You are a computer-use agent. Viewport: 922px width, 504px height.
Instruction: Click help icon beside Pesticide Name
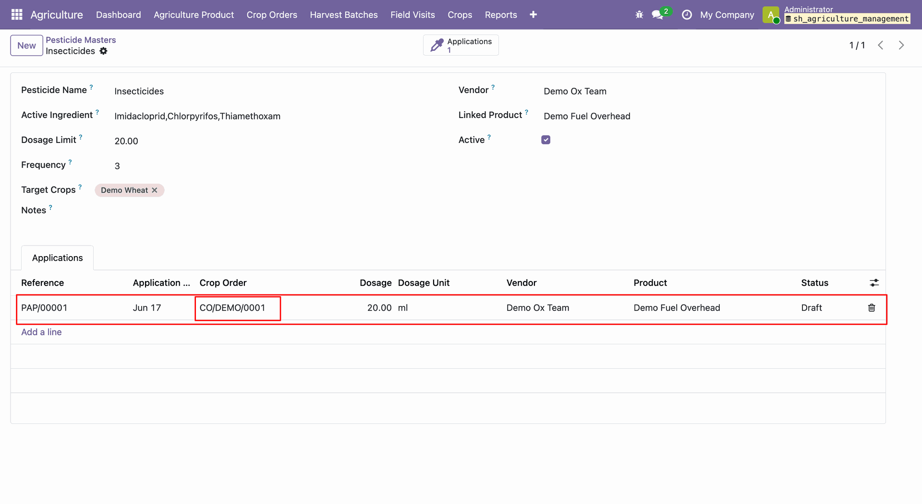(91, 87)
